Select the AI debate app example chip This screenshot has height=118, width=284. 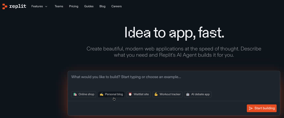point(198,94)
